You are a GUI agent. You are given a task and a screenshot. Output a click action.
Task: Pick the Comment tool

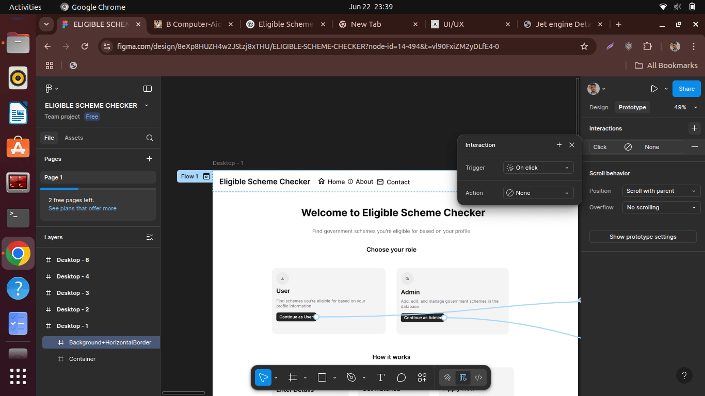click(x=401, y=377)
